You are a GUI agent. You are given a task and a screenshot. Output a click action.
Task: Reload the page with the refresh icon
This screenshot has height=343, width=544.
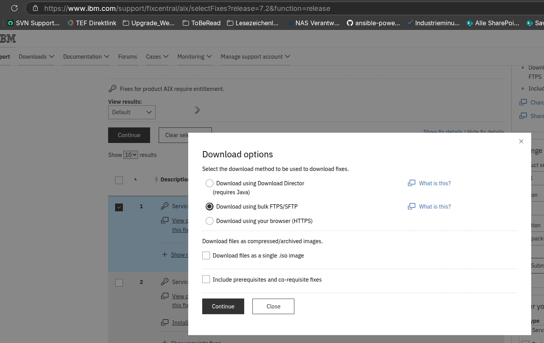[x=14, y=8]
